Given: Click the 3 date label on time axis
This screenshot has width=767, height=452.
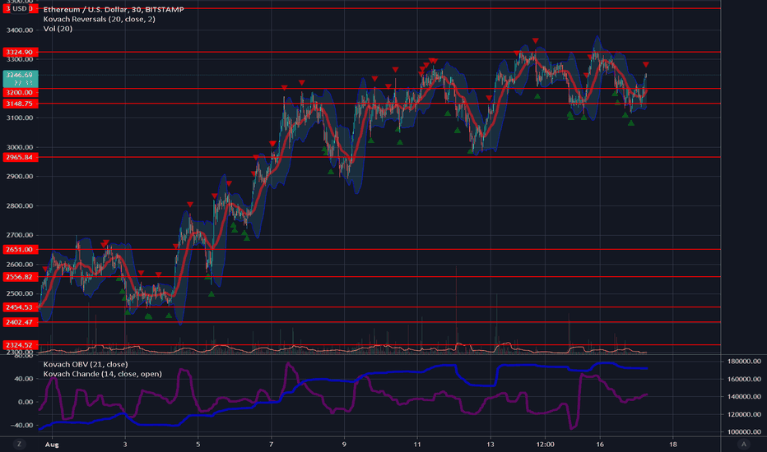Looking at the screenshot, I should click(x=125, y=444).
